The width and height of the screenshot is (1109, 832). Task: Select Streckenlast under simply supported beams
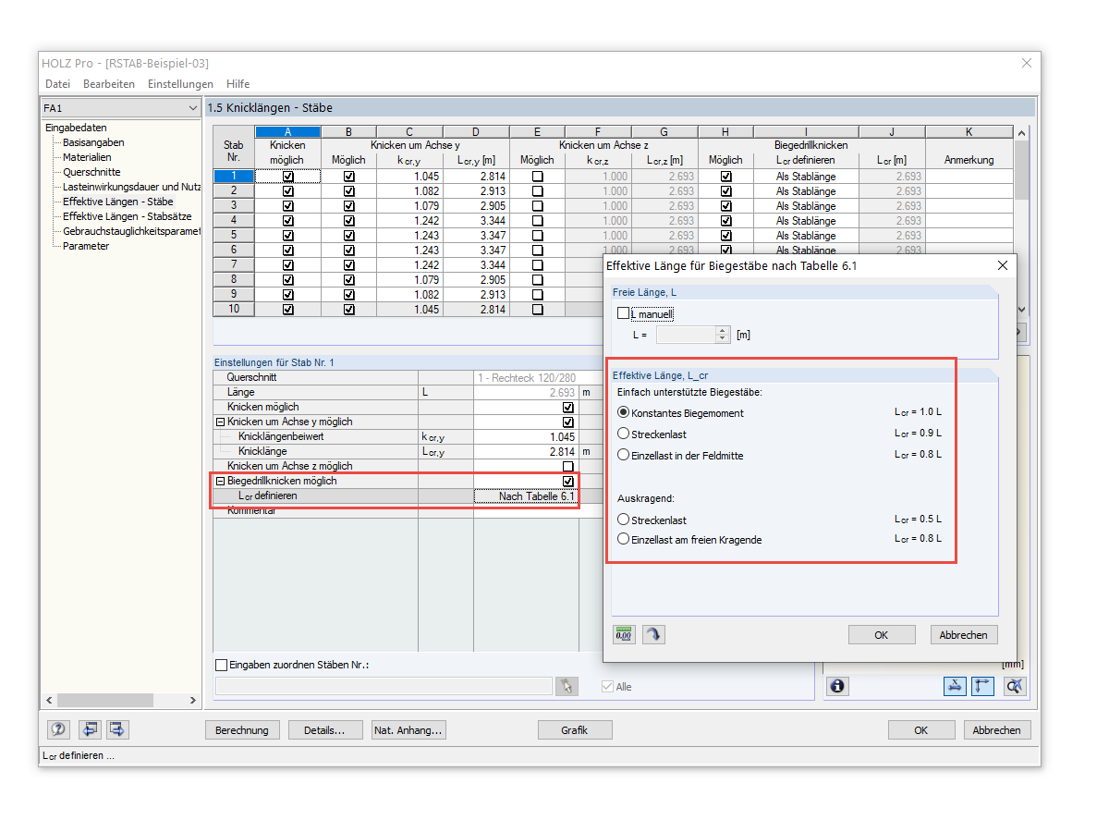624,434
